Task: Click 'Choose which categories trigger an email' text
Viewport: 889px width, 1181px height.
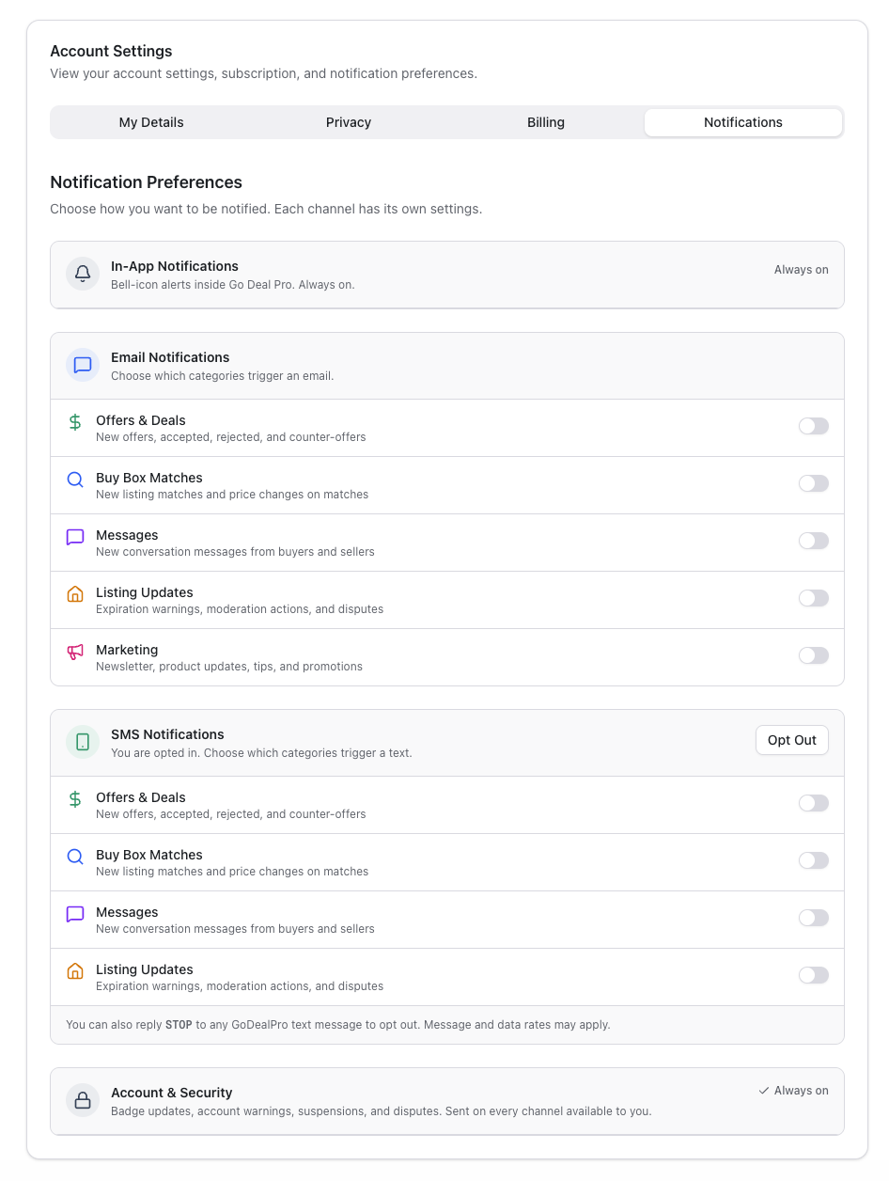Action: [223, 376]
